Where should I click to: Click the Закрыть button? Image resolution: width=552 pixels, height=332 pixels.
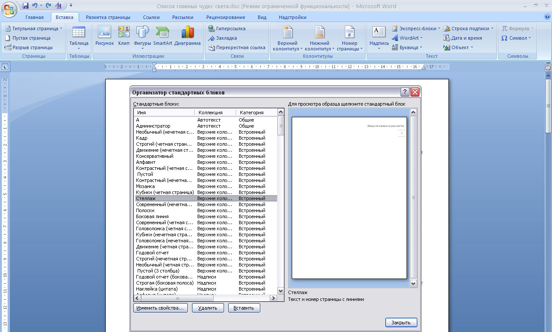pos(401,323)
